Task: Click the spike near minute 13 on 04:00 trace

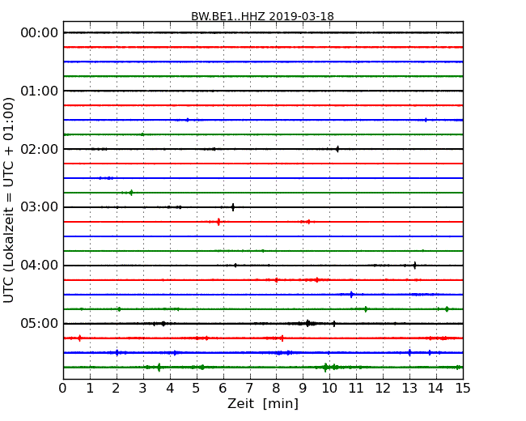Action: click(415, 266)
